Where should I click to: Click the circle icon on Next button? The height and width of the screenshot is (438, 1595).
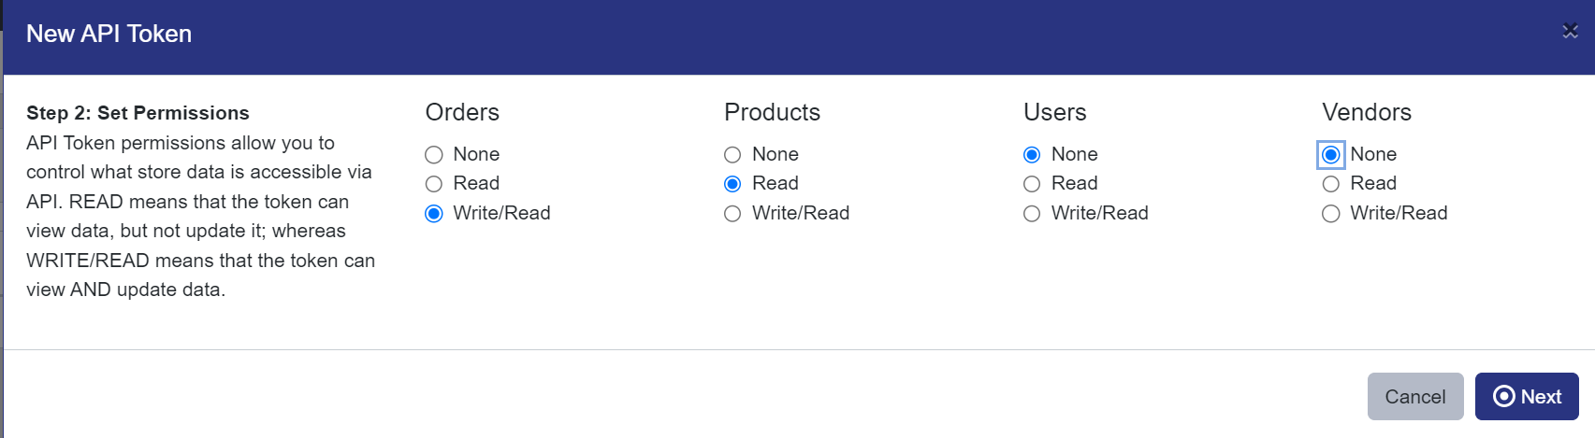1504,397
